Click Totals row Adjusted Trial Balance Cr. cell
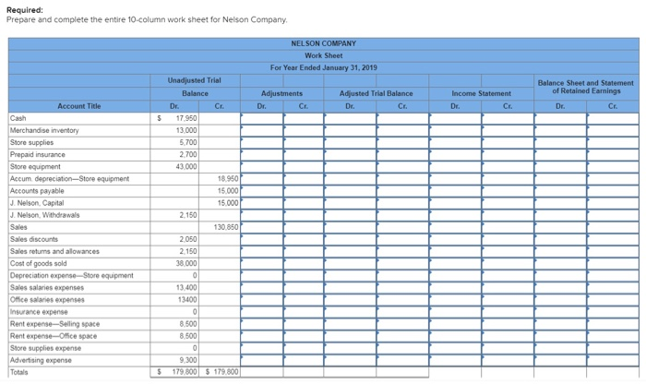Screen dimensions: 646x384 point(402,372)
